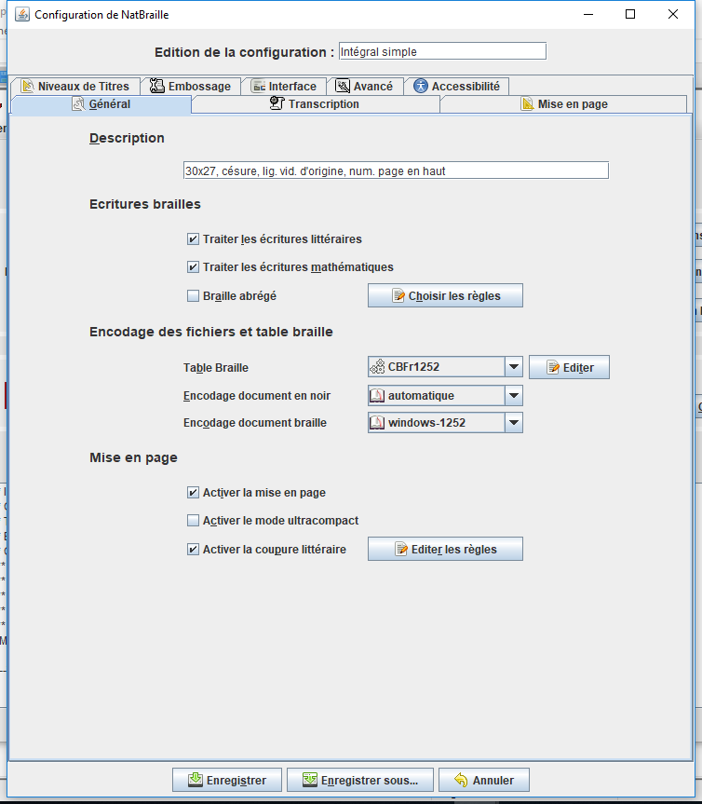Click the Interface tab icon
Viewport: 702px width, 804px height.
(x=258, y=86)
